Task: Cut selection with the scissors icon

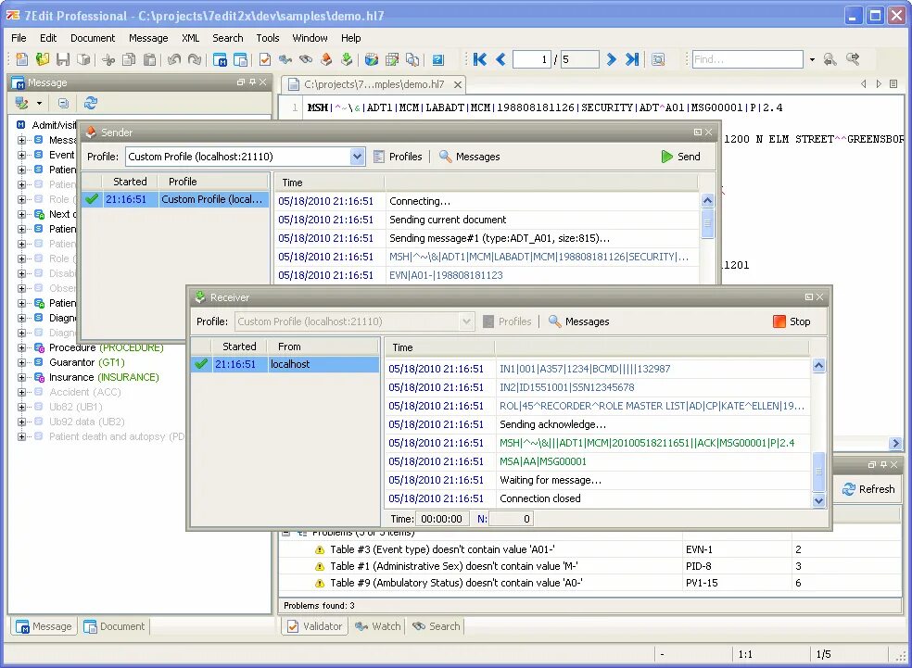Action: 108,59
